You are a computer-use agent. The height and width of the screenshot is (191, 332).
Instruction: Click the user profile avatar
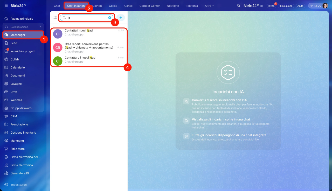point(325,6)
